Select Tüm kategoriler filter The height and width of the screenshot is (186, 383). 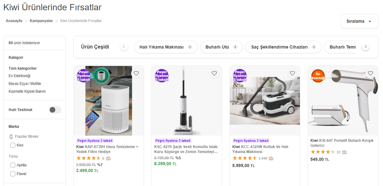[x=23, y=68]
